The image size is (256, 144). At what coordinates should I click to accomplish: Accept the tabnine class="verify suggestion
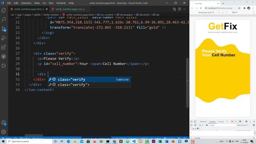(x=89, y=80)
